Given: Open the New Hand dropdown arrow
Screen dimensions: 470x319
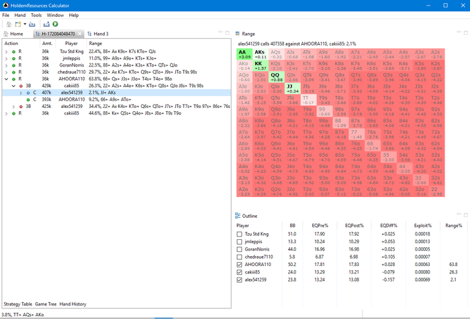Looking at the screenshot, I should [x=25, y=24].
